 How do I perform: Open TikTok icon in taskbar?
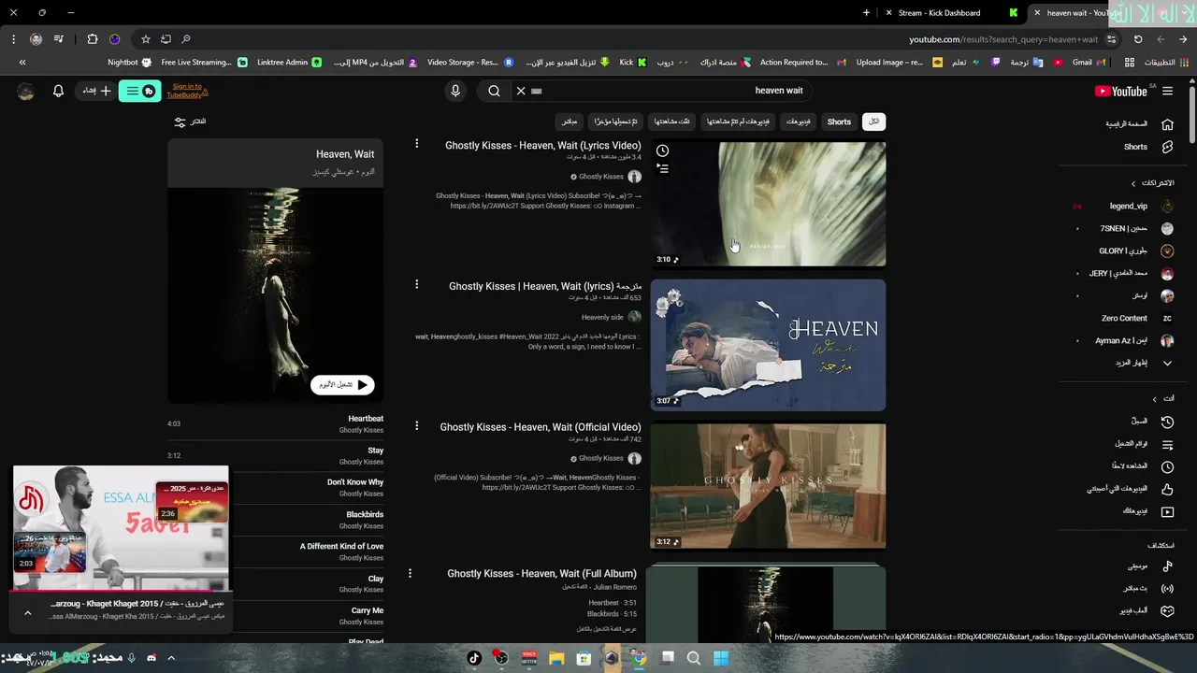pos(474,658)
